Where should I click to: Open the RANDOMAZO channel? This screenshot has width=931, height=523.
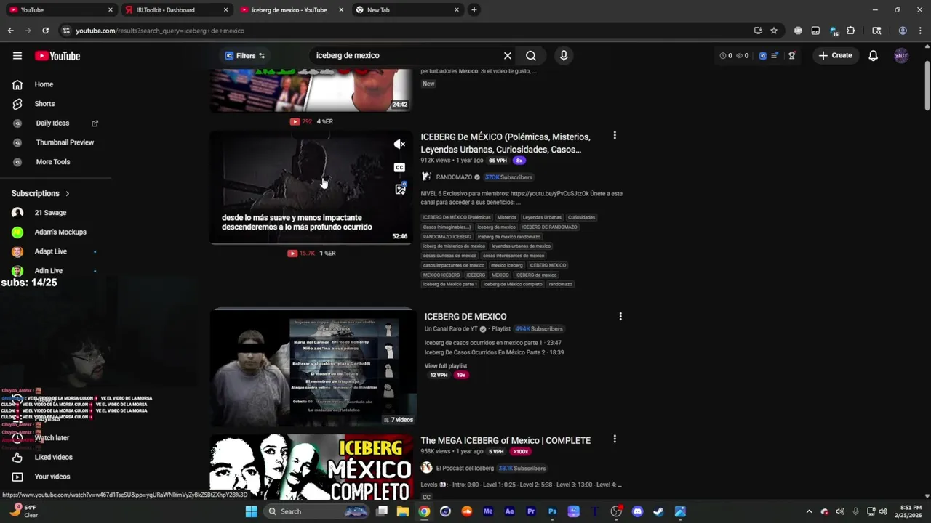[454, 177]
